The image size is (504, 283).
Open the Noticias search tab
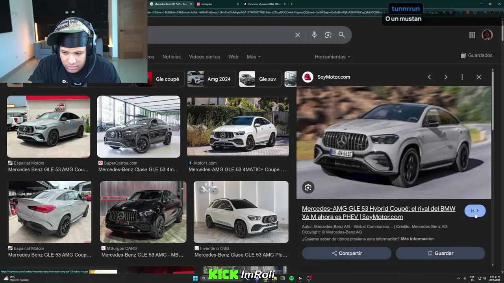(172, 57)
